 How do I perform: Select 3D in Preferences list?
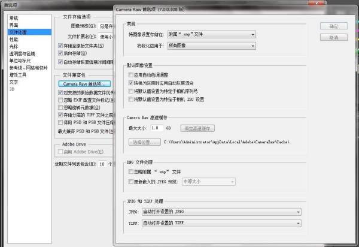(x=12, y=89)
